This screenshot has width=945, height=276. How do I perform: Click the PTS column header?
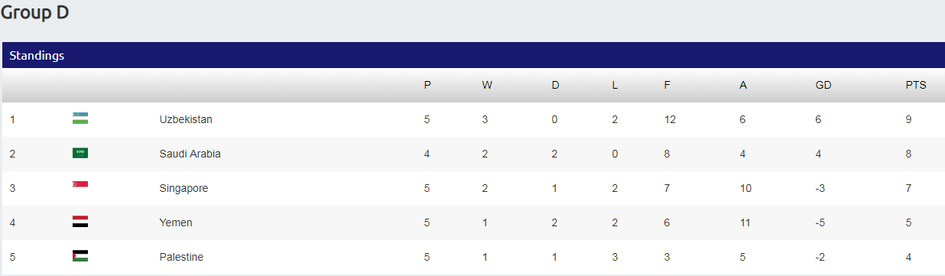click(x=916, y=85)
